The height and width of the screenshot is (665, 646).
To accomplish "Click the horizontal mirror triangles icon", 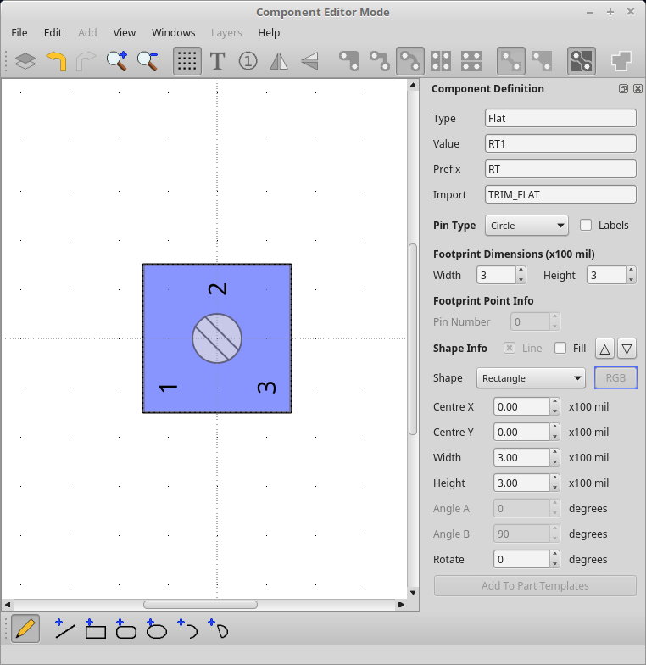I will tap(278, 61).
